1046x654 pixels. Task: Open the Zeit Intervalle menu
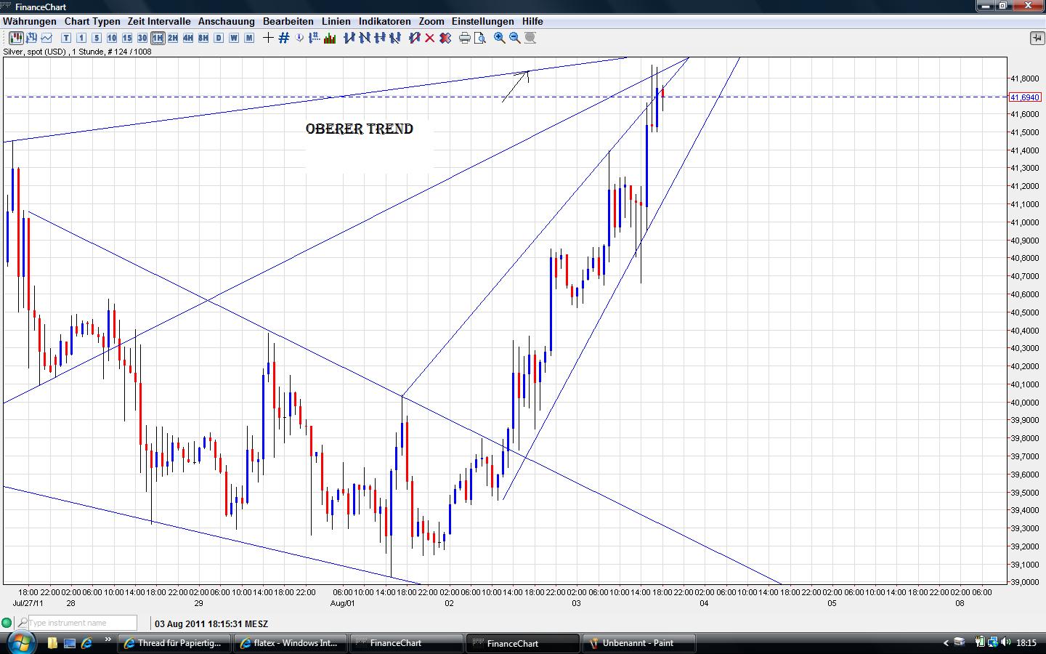(x=159, y=22)
